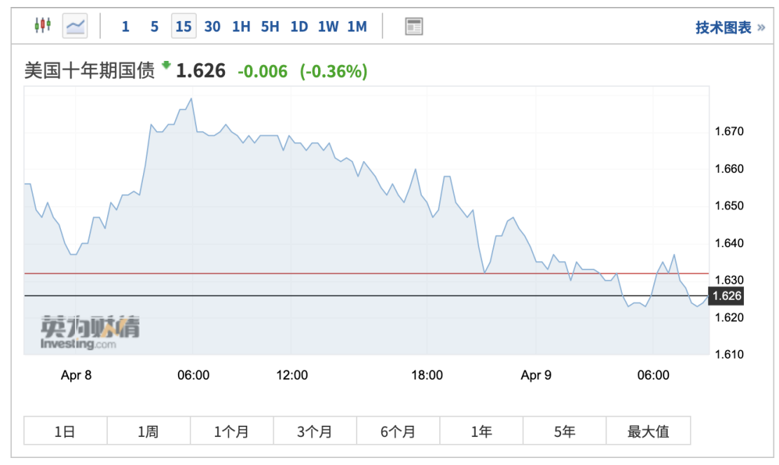Viewport: 779px width, 465px height.
Task: Switch to 5H interval
Action: [270, 27]
